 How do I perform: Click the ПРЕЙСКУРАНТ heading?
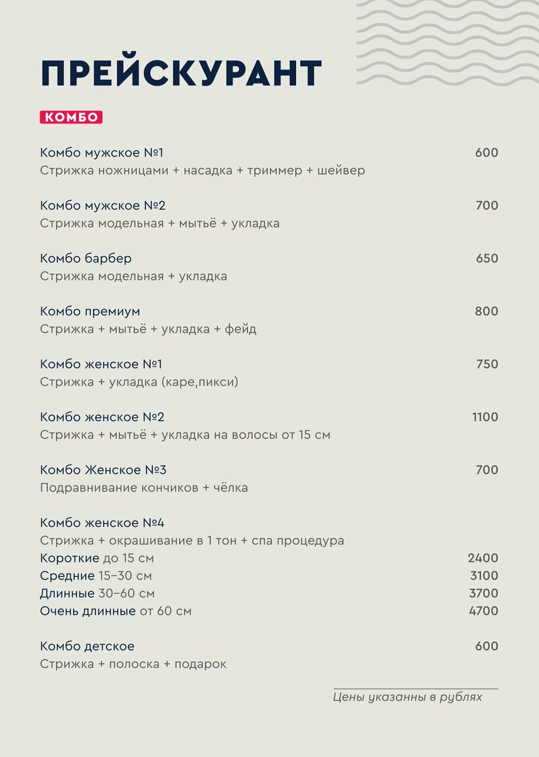coord(181,74)
